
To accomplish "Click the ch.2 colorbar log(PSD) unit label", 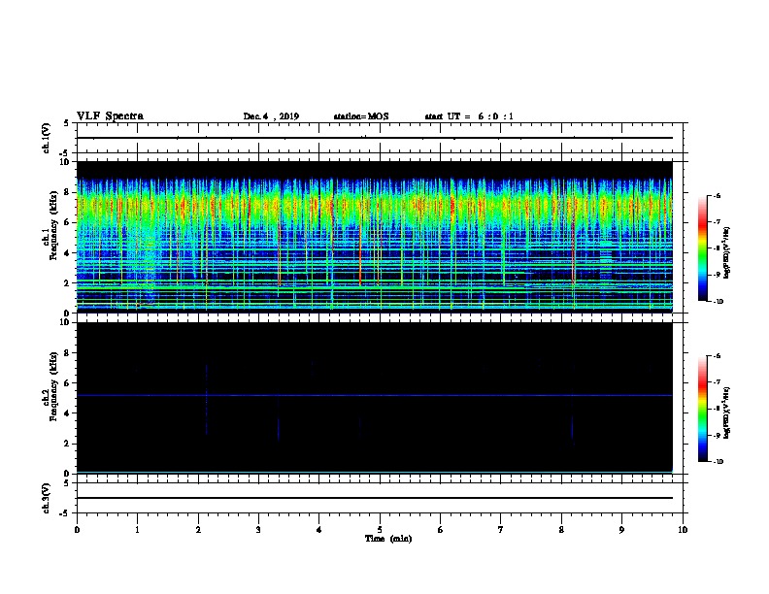I will 727,412.
